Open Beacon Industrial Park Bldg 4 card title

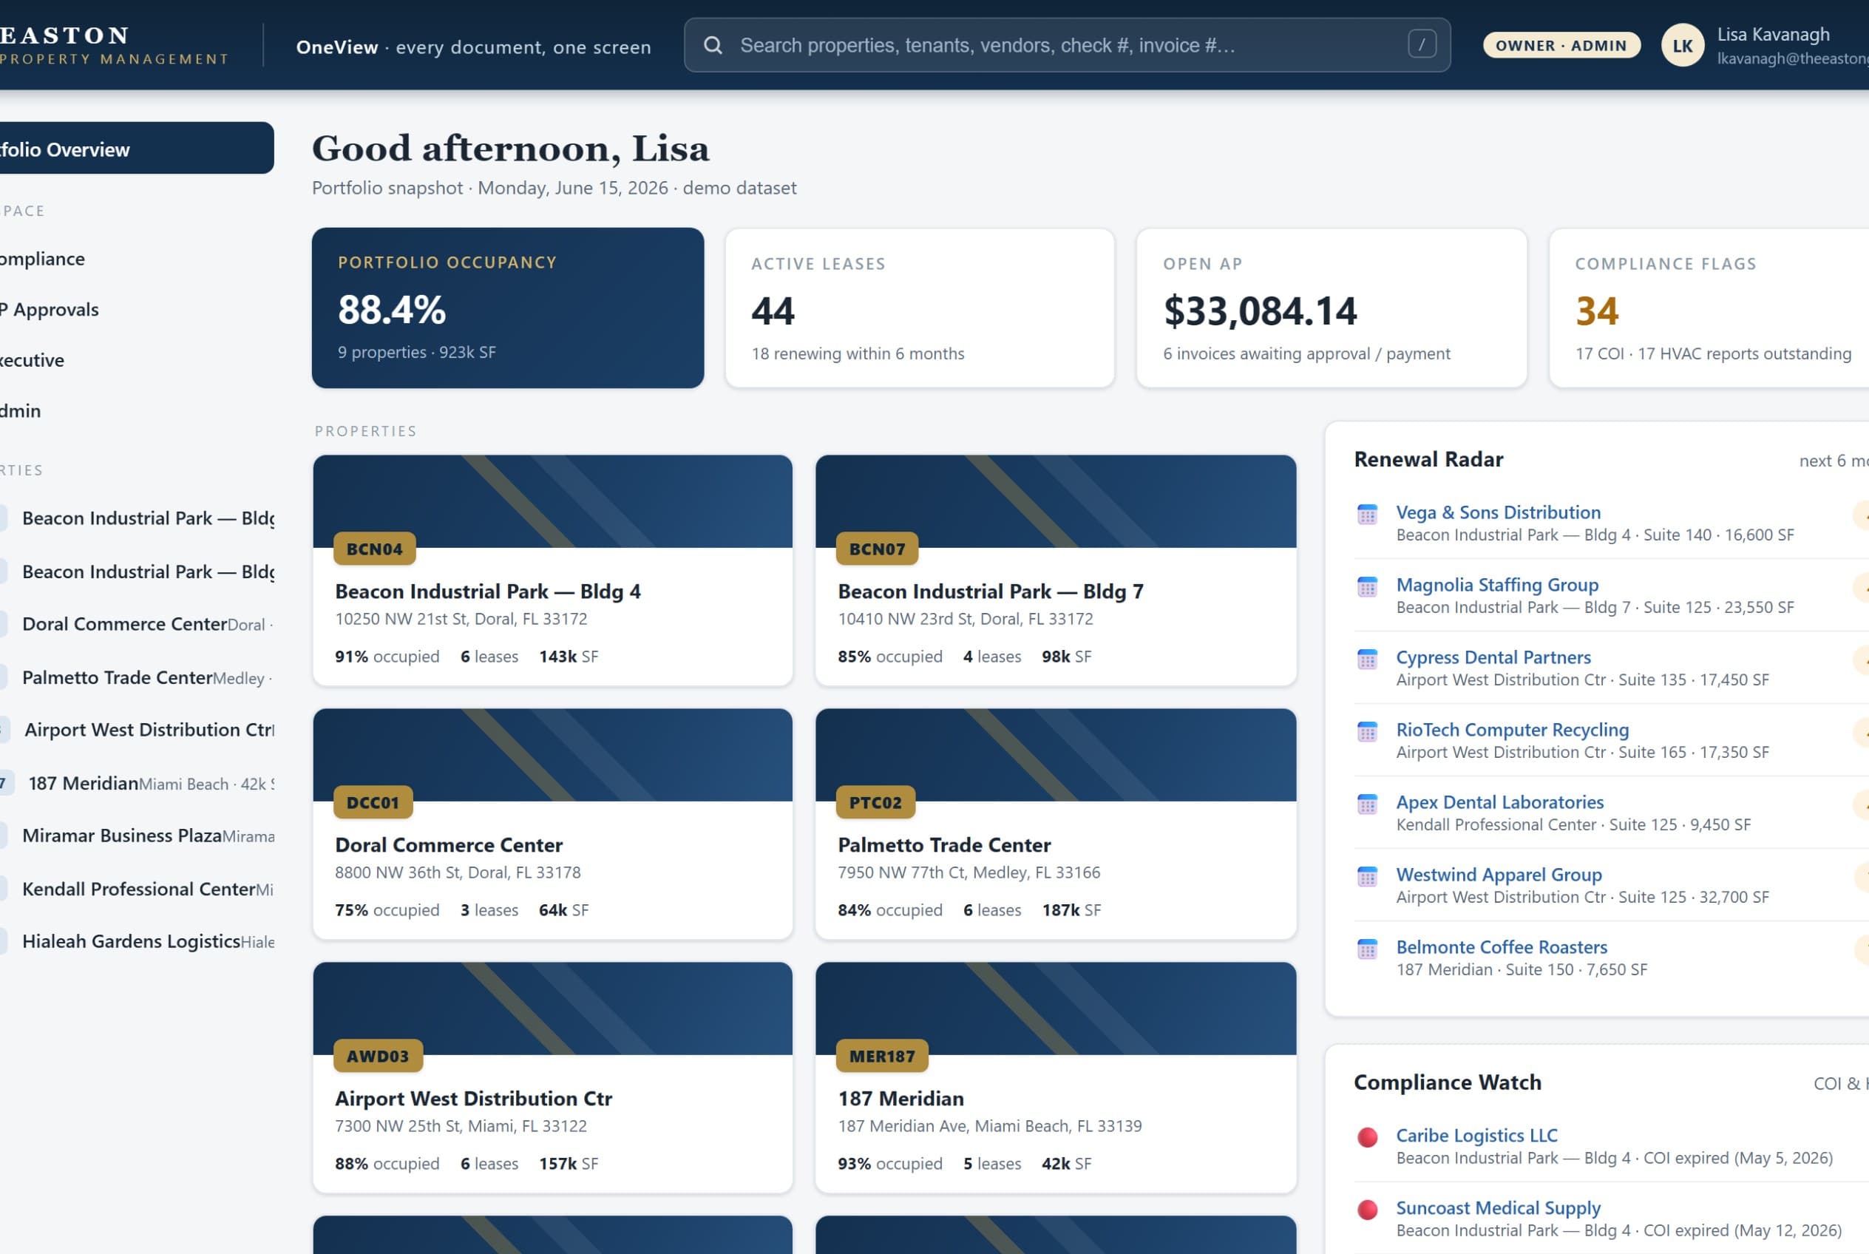pyautogui.click(x=488, y=591)
